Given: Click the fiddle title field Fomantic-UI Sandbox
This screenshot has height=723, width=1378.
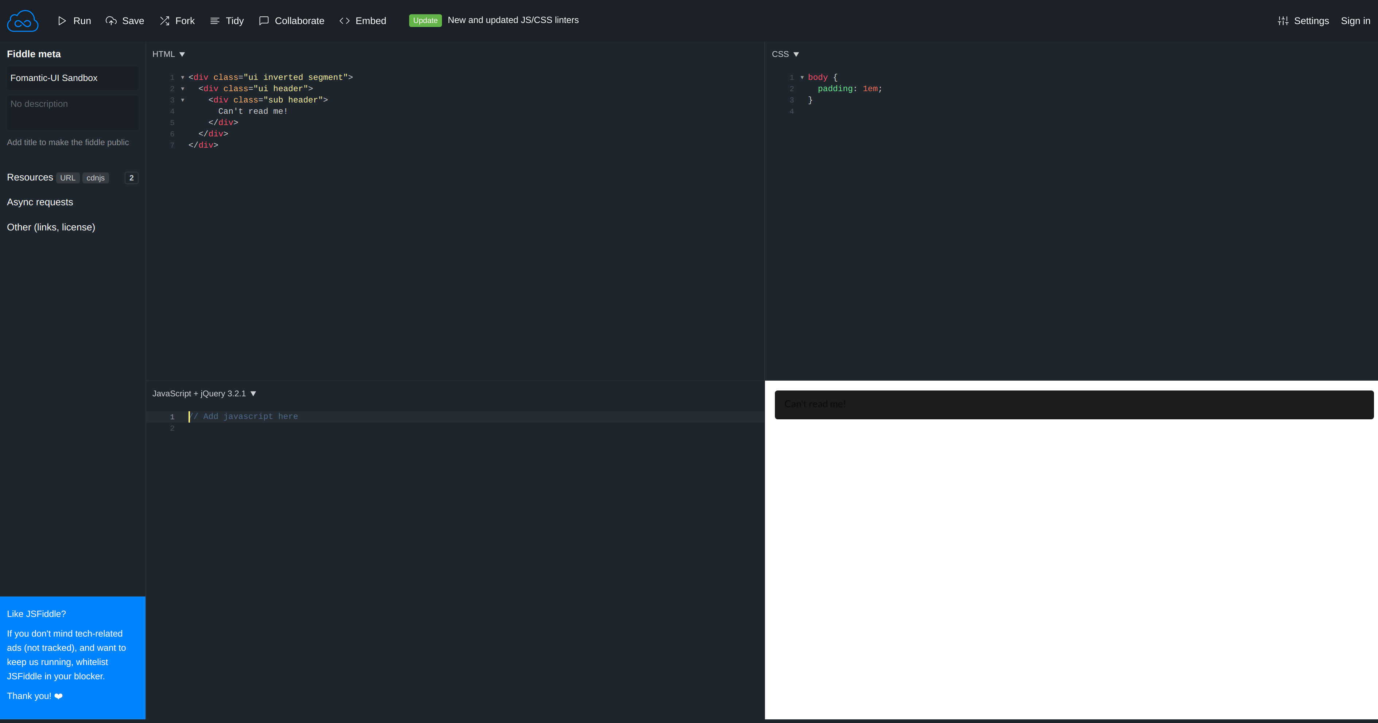Looking at the screenshot, I should 73,78.
